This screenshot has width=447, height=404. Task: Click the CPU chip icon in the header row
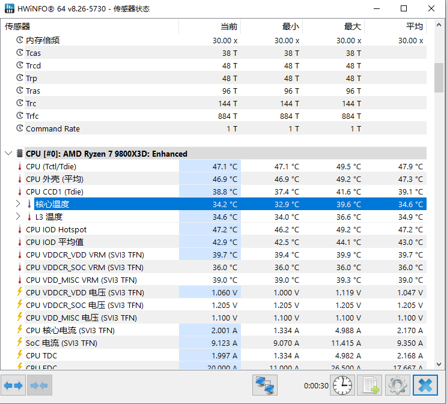20,153
